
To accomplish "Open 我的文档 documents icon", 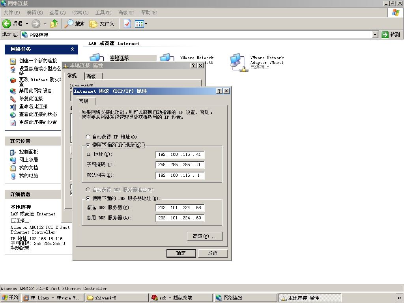I will tap(13, 168).
